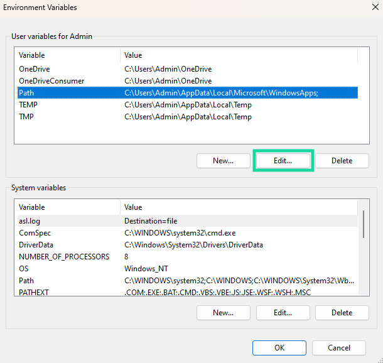The height and width of the screenshot is (363, 383).
Task: Select OneDrive in user variables
Action: pyautogui.click(x=35, y=69)
